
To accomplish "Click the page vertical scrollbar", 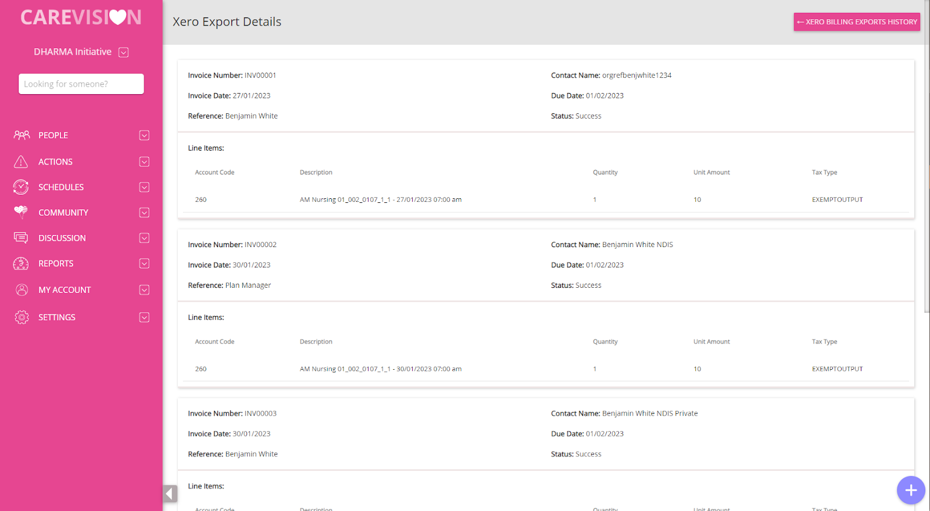I will 927,157.
